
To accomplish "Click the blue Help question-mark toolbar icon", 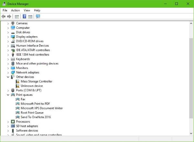I will coord(25,16).
